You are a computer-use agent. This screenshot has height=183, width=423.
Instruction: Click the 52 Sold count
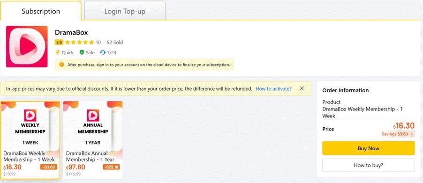pyautogui.click(x=114, y=42)
